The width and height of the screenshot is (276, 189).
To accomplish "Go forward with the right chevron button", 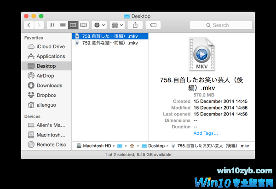I will click(39, 25).
